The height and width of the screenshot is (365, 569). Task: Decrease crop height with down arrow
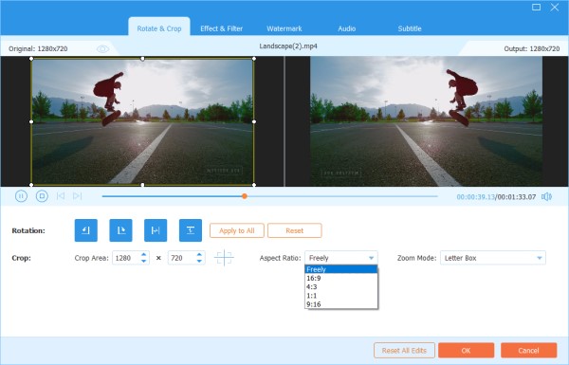click(x=199, y=261)
